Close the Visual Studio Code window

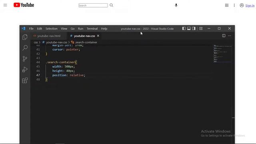coord(229,28)
